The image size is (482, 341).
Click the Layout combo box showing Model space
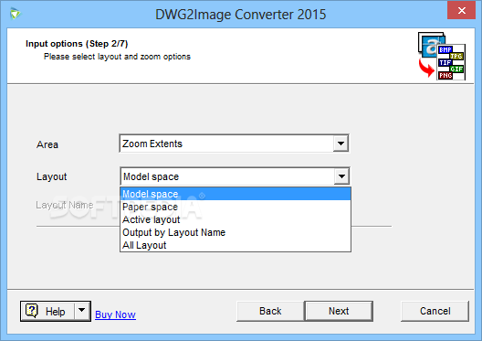pyautogui.click(x=236, y=176)
